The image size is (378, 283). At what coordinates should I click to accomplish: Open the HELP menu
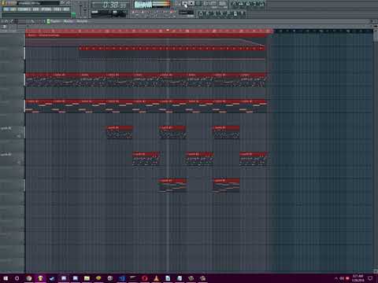(66, 9)
